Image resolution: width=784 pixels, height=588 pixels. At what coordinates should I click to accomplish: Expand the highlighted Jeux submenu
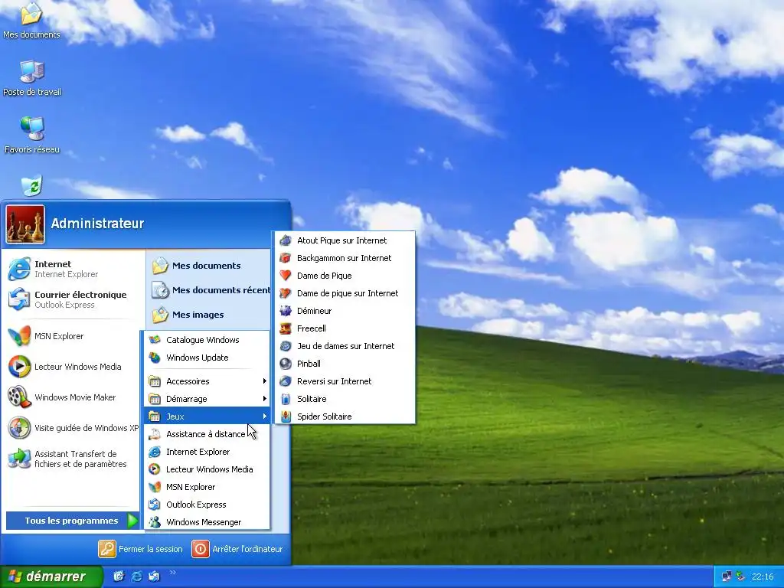(x=207, y=416)
